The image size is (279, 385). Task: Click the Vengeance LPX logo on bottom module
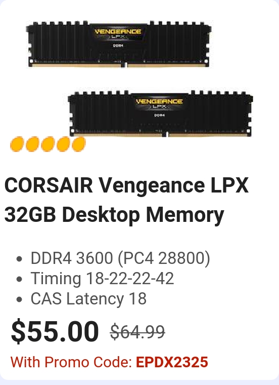(159, 103)
